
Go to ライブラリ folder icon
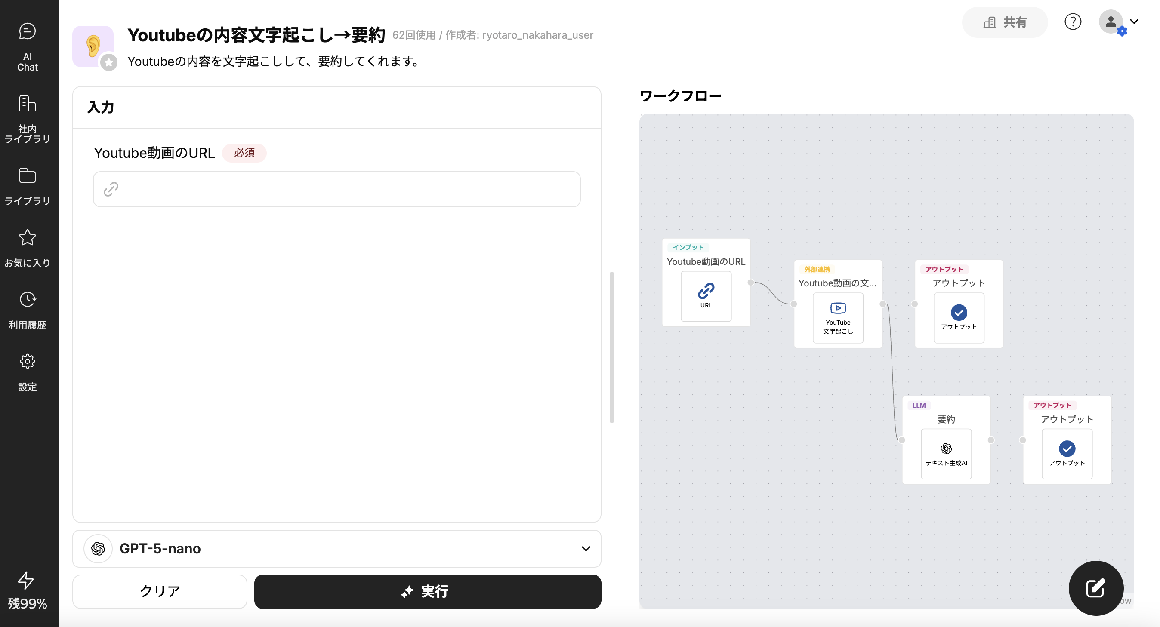(28, 186)
